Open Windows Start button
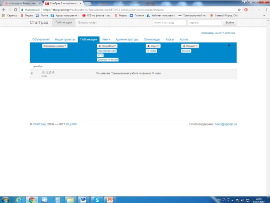The image size is (270, 203). click(5, 200)
